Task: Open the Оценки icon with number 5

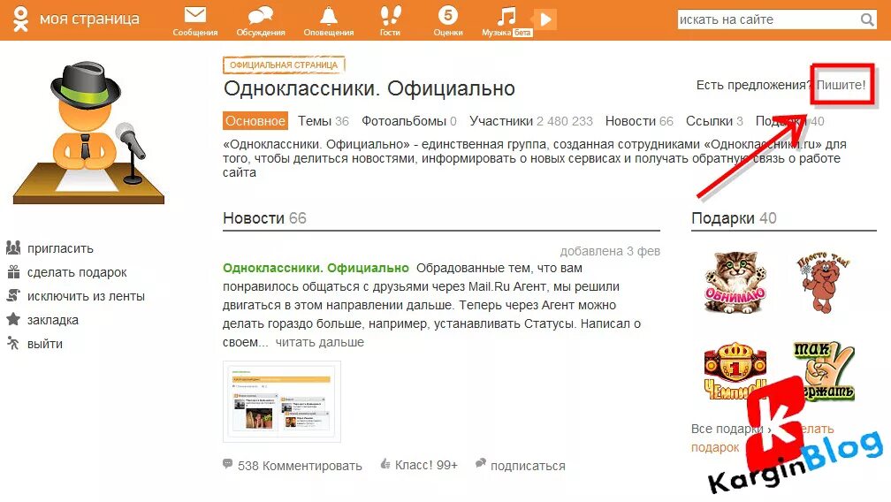Action: click(448, 15)
